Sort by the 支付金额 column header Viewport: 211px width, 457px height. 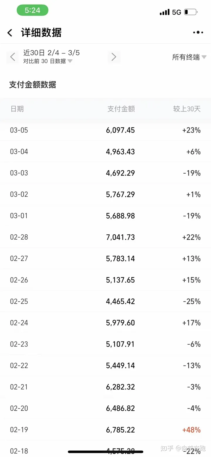(121, 109)
